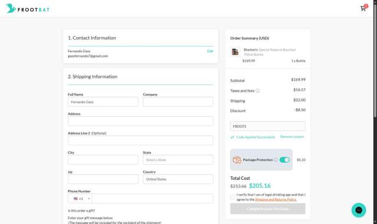Focus the Address Line 2 field
This screenshot has height=224, width=377.
tap(140, 141)
